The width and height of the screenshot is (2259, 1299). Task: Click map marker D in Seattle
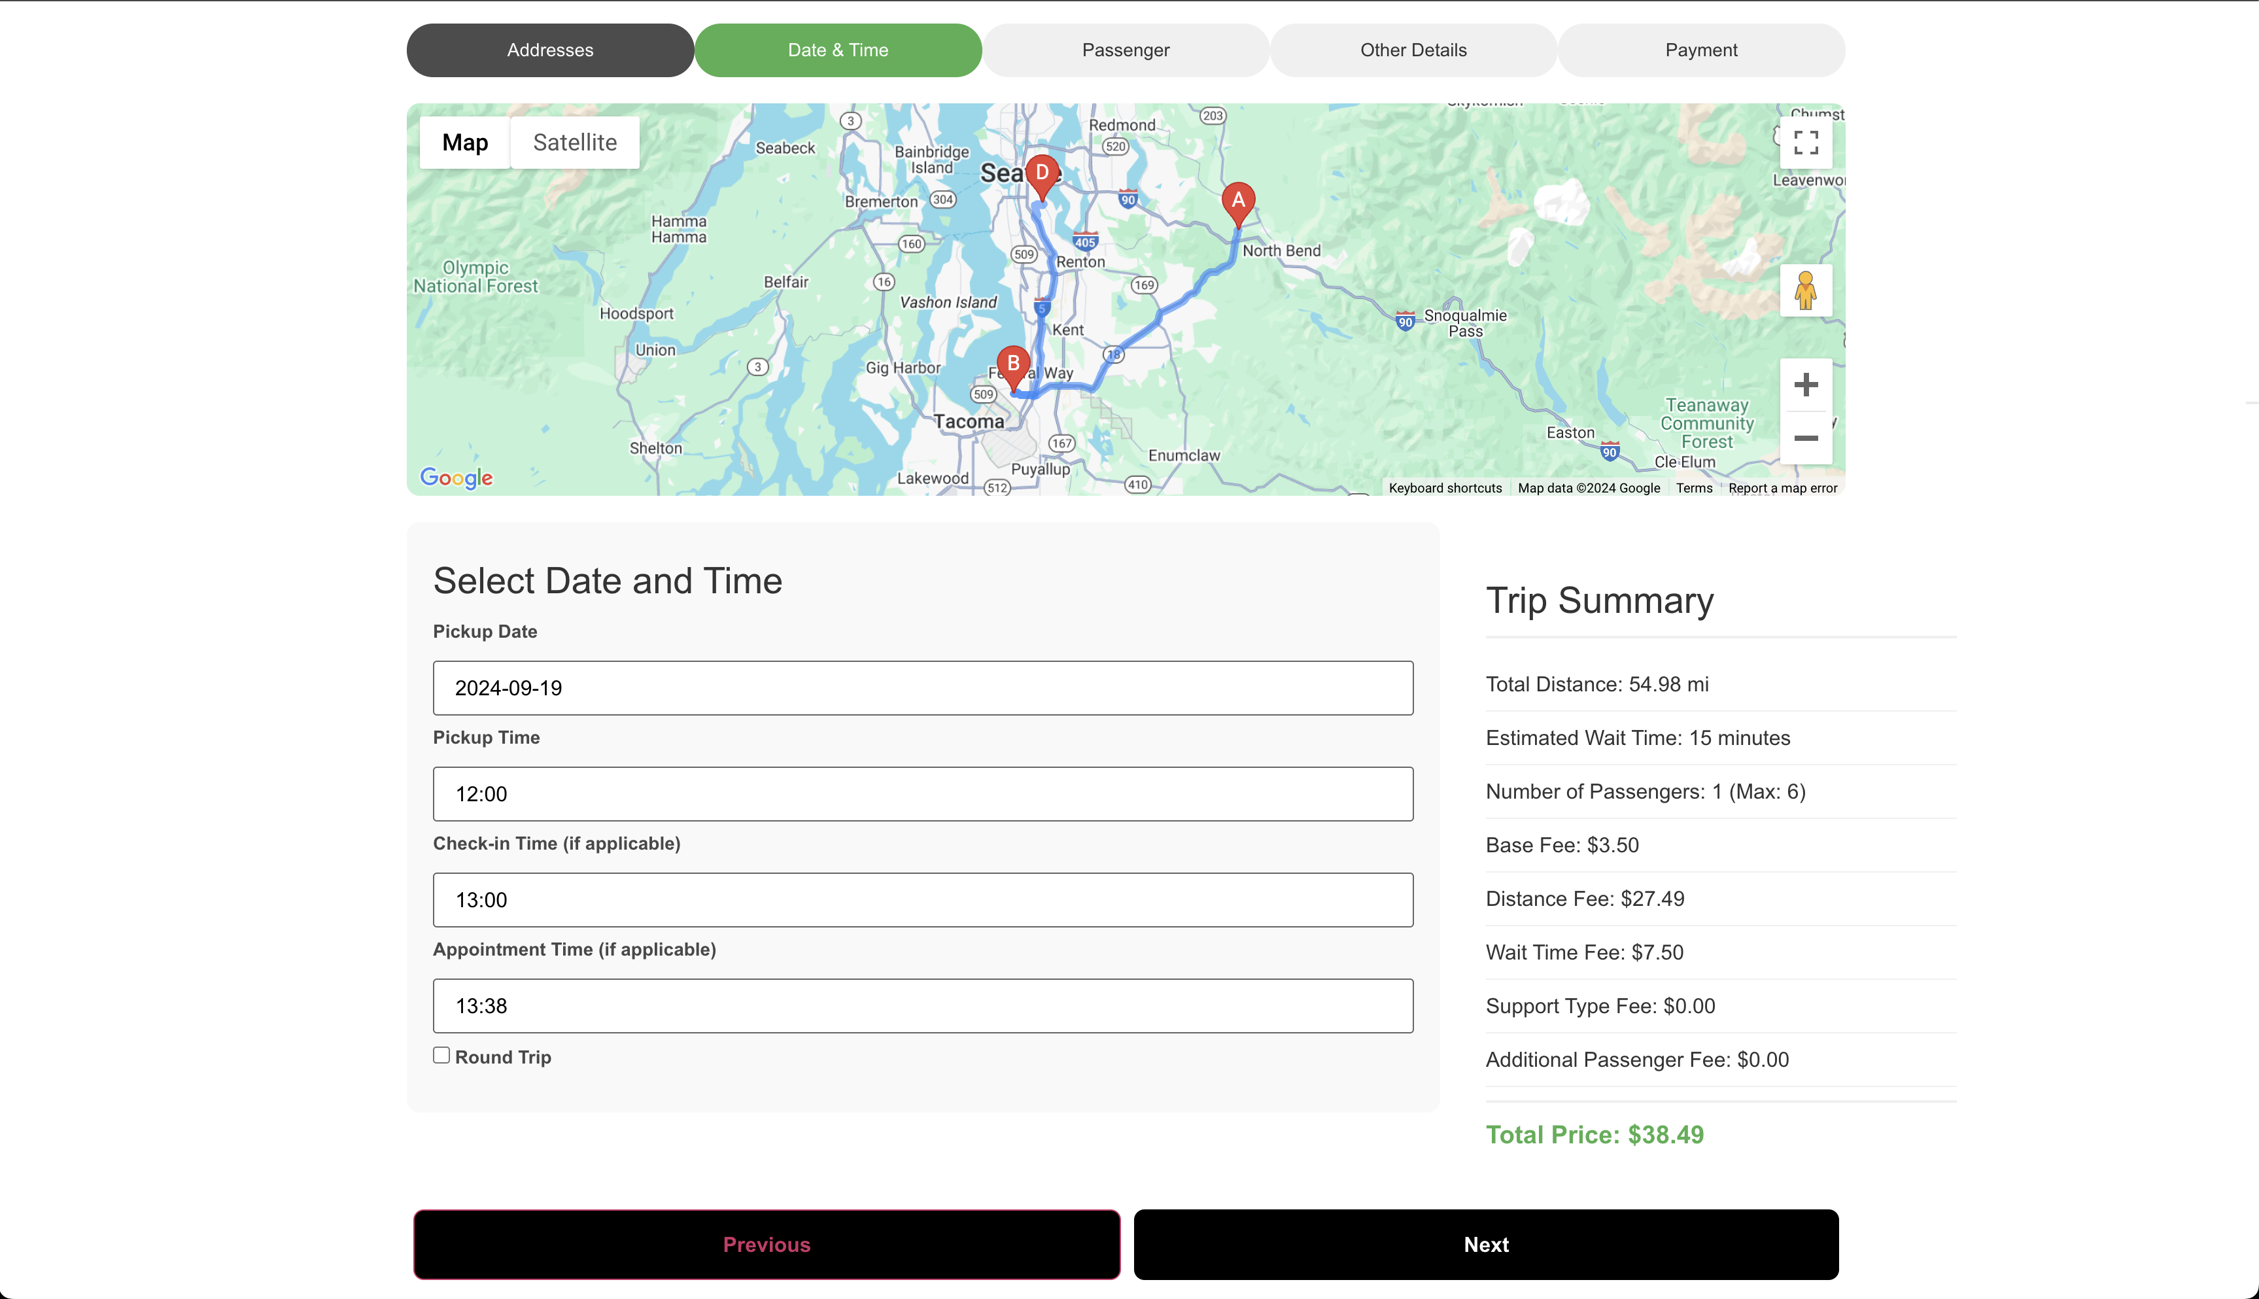pyautogui.click(x=1042, y=177)
